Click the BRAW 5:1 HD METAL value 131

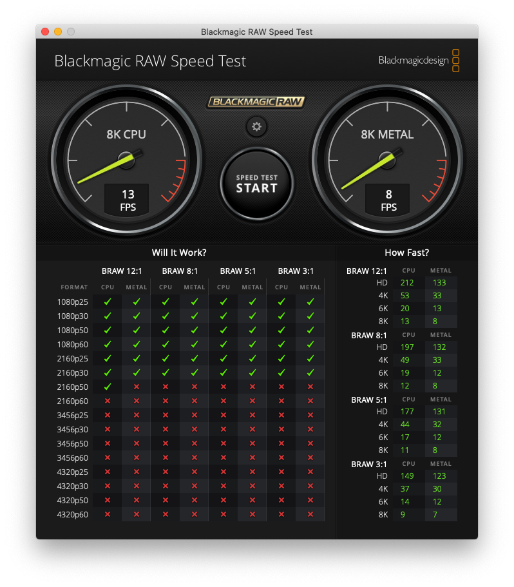[439, 412]
